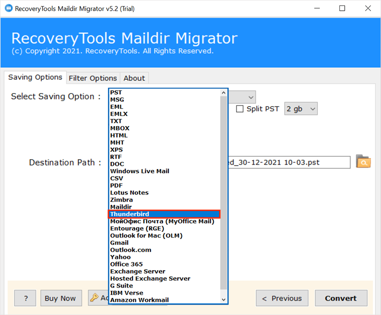Select the highlighted Thunderbird option

(164, 214)
